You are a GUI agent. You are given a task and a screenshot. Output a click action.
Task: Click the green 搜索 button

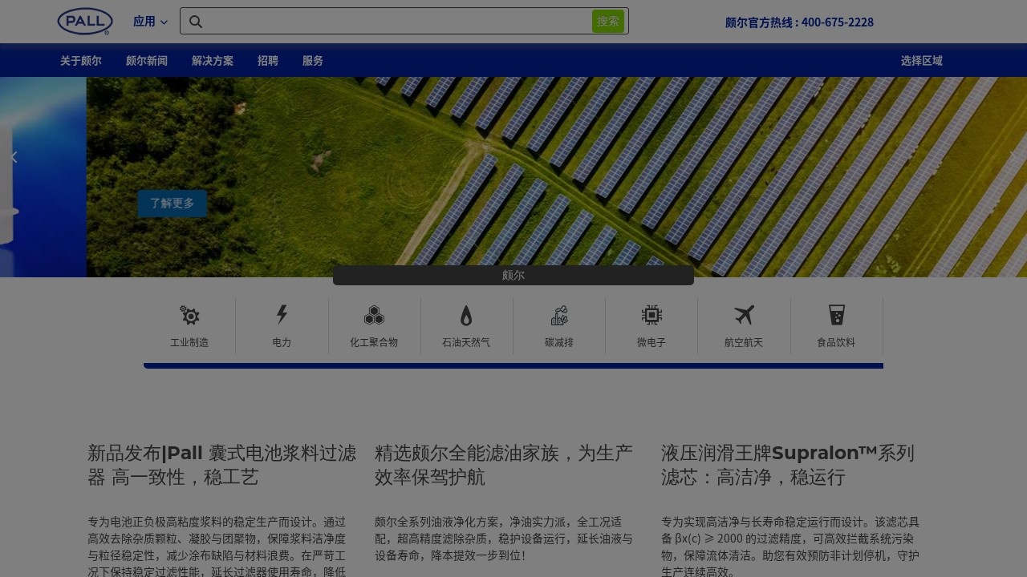(x=608, y=22)
